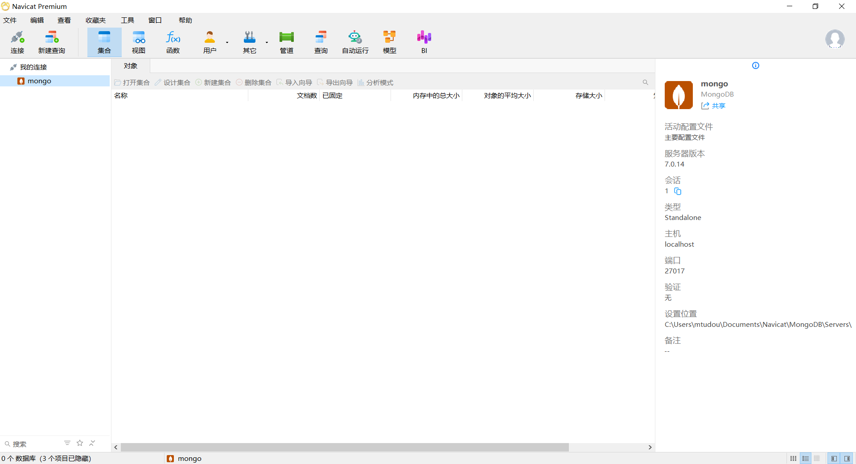Open the 导出向导 (Export Wizard)

(335, 82)
